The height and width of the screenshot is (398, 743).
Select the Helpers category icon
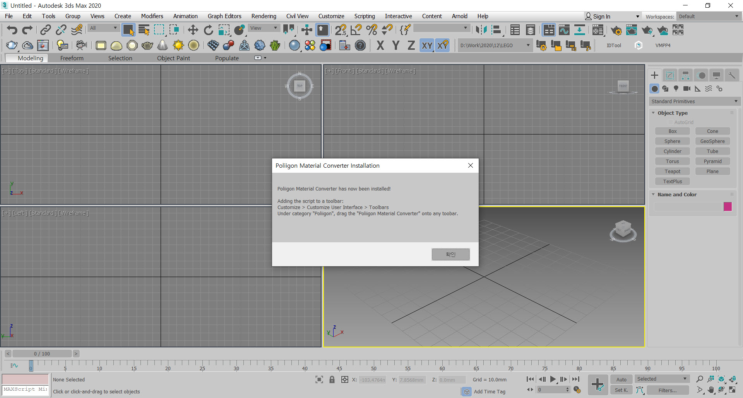pos(698,88)
